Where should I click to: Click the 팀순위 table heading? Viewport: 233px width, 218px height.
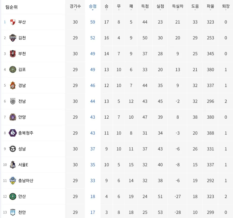tap(11, 7)
